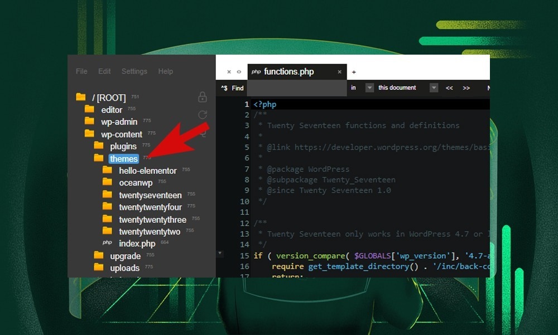
Task: Toggle the lock icon beside the ROOT folder
Action: 203,96
